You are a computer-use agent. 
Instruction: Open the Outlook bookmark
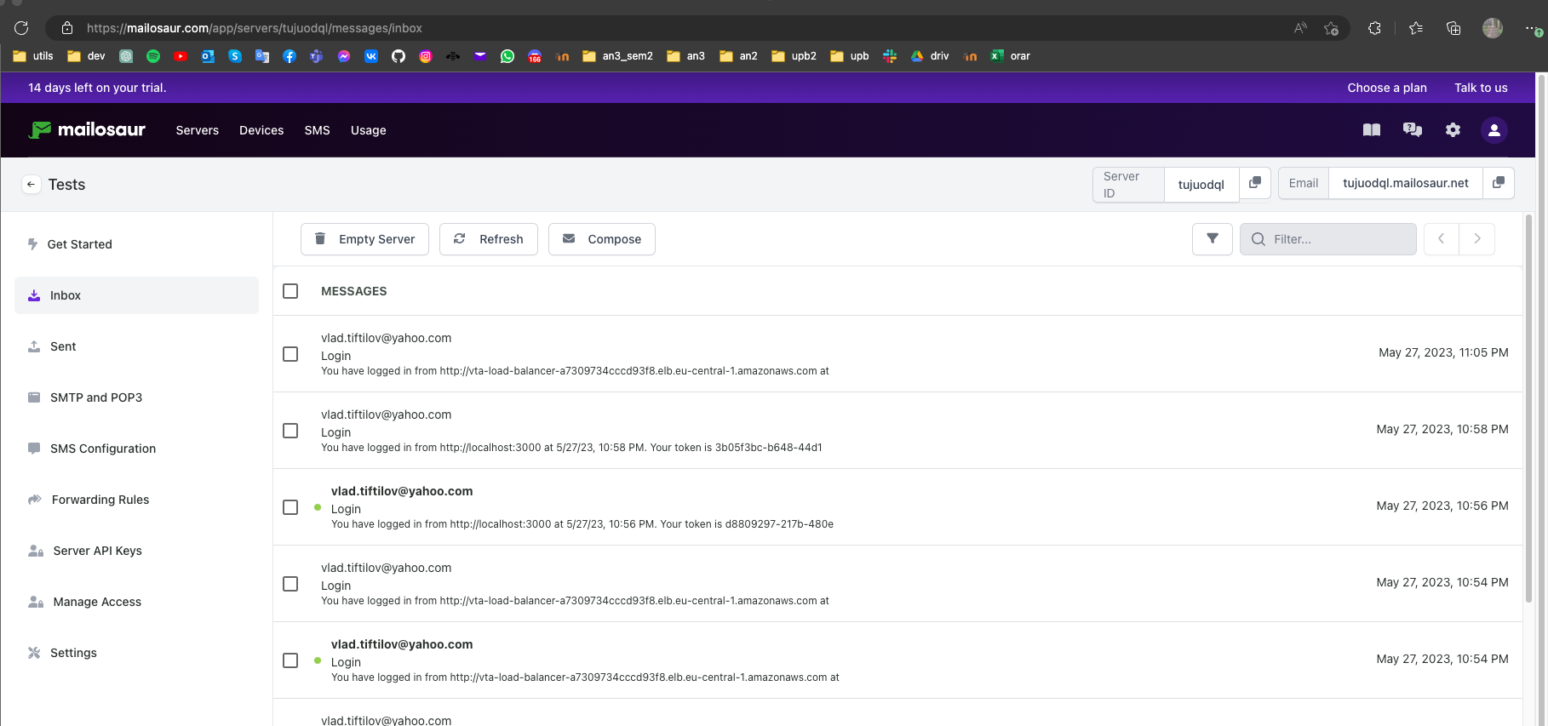tap(208, 56)
